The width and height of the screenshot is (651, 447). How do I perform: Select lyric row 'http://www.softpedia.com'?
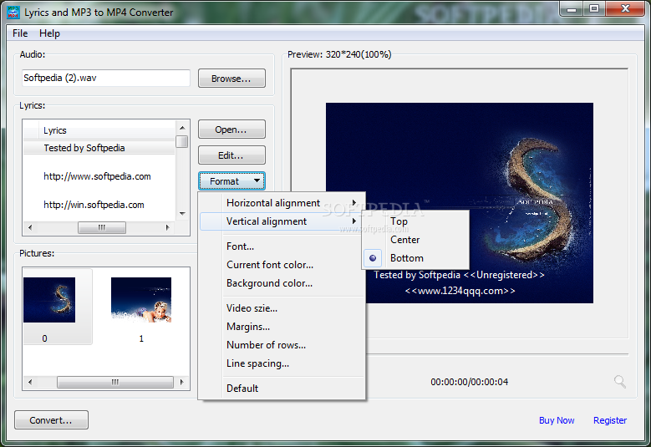click(x=99, y=176)
